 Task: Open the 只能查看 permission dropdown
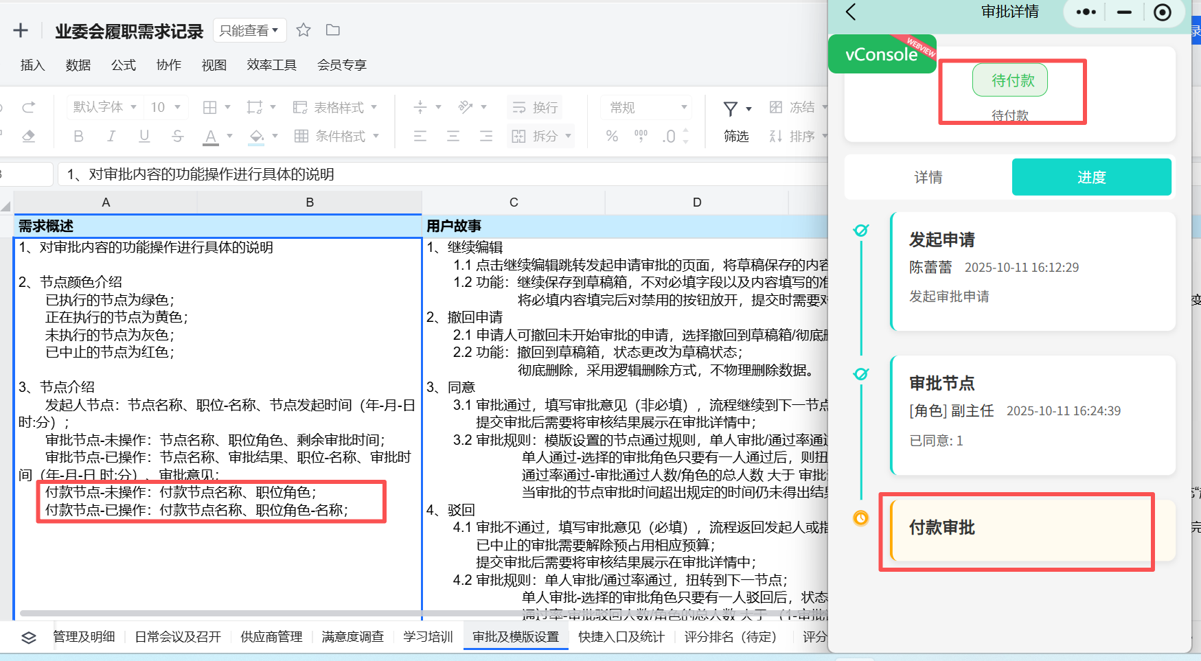249,30
